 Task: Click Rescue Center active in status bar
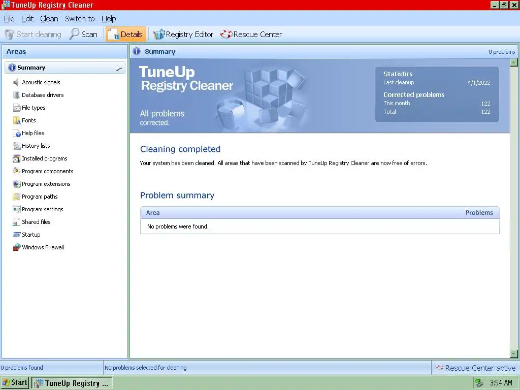[x=475, y=368]
